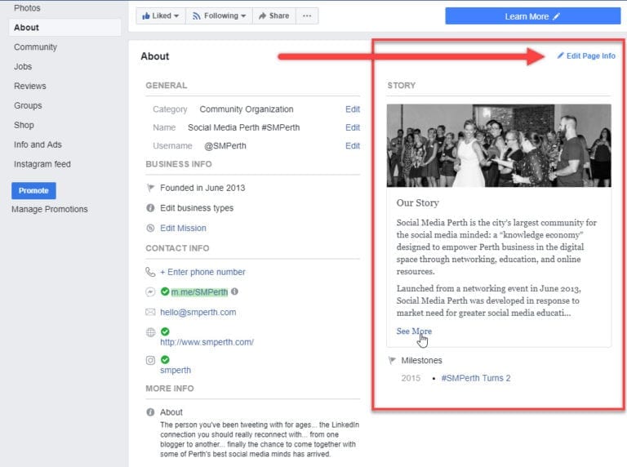Edit the Username field
The width and height of the screenshot is (627, 467).
(353, 146)
